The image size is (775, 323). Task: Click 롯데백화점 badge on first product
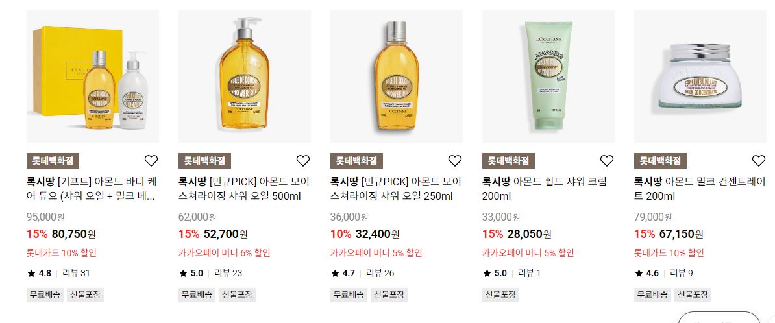[53, 161]
